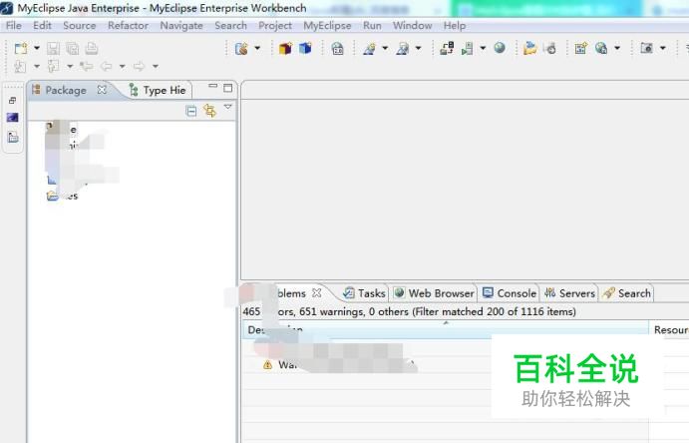Click the blue image icon in the left sidebar
This screenshot has height=443, width=689.
12,118
